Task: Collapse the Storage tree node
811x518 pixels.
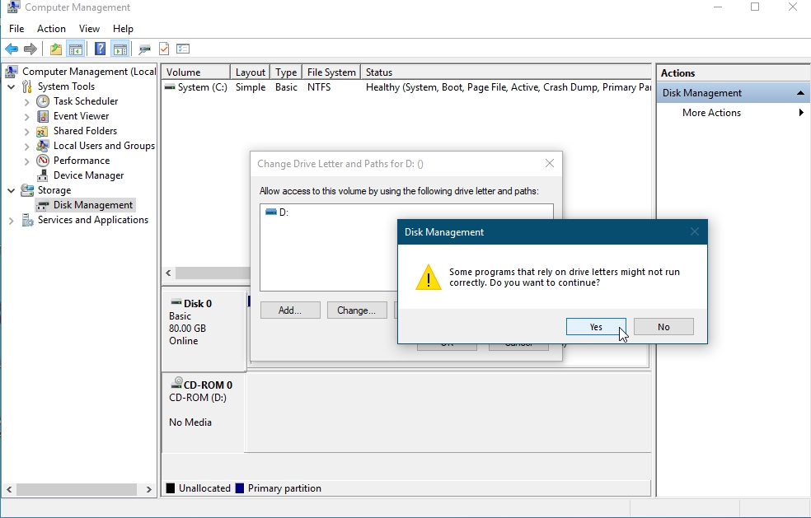Action: 12,190
